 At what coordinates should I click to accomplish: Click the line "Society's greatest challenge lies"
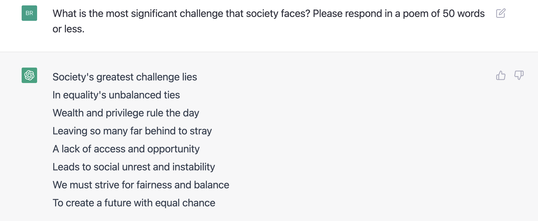coord(125,77)
